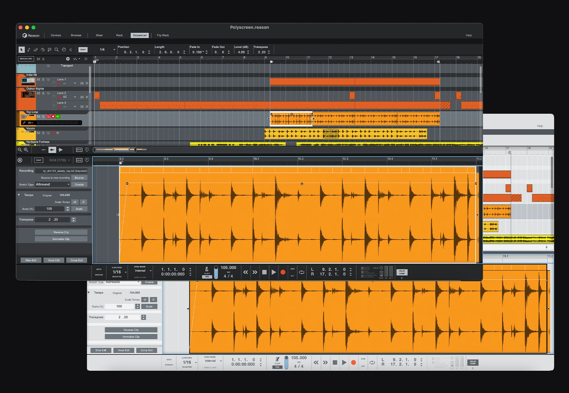The image size is (569, 393).
Task: Click the zoom out magnifier below track list
Action: click(20, 150)
